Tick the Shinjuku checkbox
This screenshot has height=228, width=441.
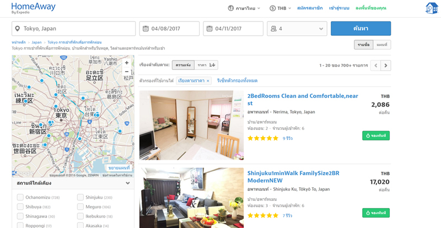(x=80, y=198)
